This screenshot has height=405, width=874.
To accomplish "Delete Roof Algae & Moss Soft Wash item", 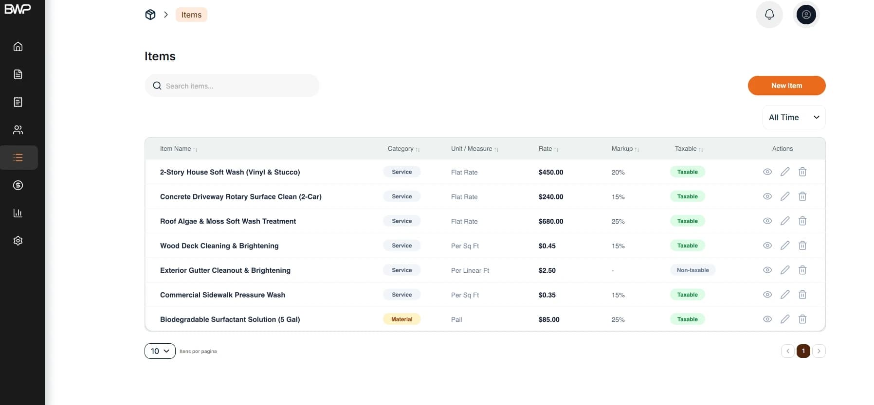I will [802, 221].
